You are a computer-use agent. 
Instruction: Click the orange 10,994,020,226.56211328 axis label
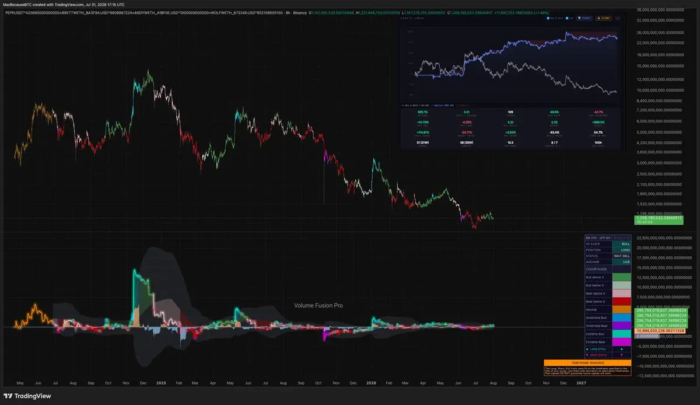[x=661, y=330]
